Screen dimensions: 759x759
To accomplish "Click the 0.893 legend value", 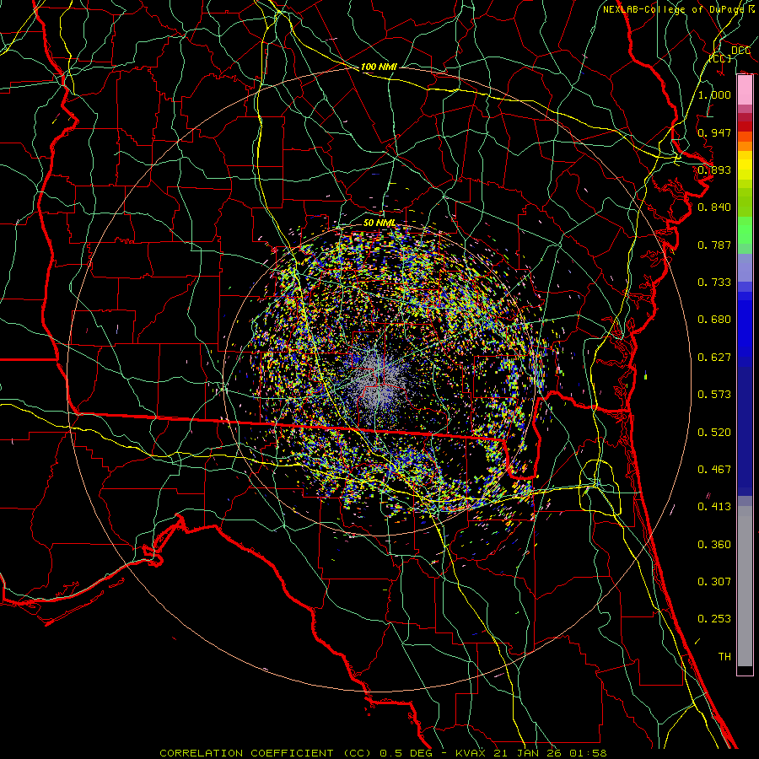I will (714, 170).
